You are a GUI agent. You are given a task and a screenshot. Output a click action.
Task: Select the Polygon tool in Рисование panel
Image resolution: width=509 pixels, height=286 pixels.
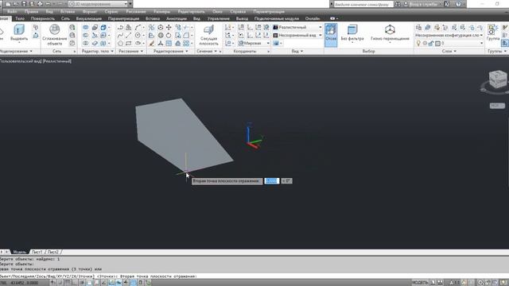pos(120,43)
